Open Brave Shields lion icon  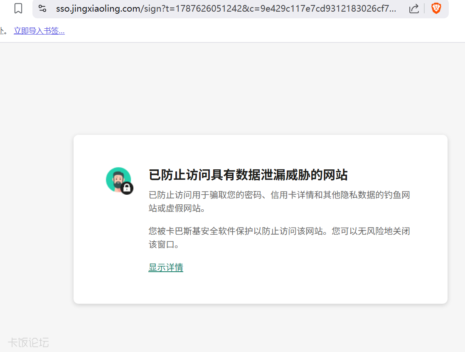436,8
